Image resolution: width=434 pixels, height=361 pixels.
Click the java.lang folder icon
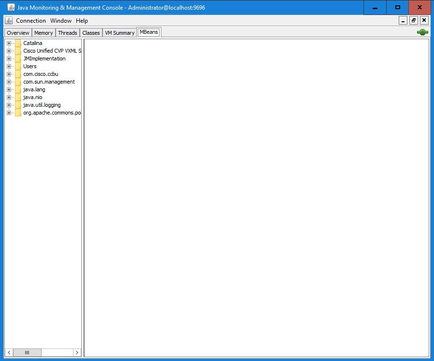click(18, 89)
